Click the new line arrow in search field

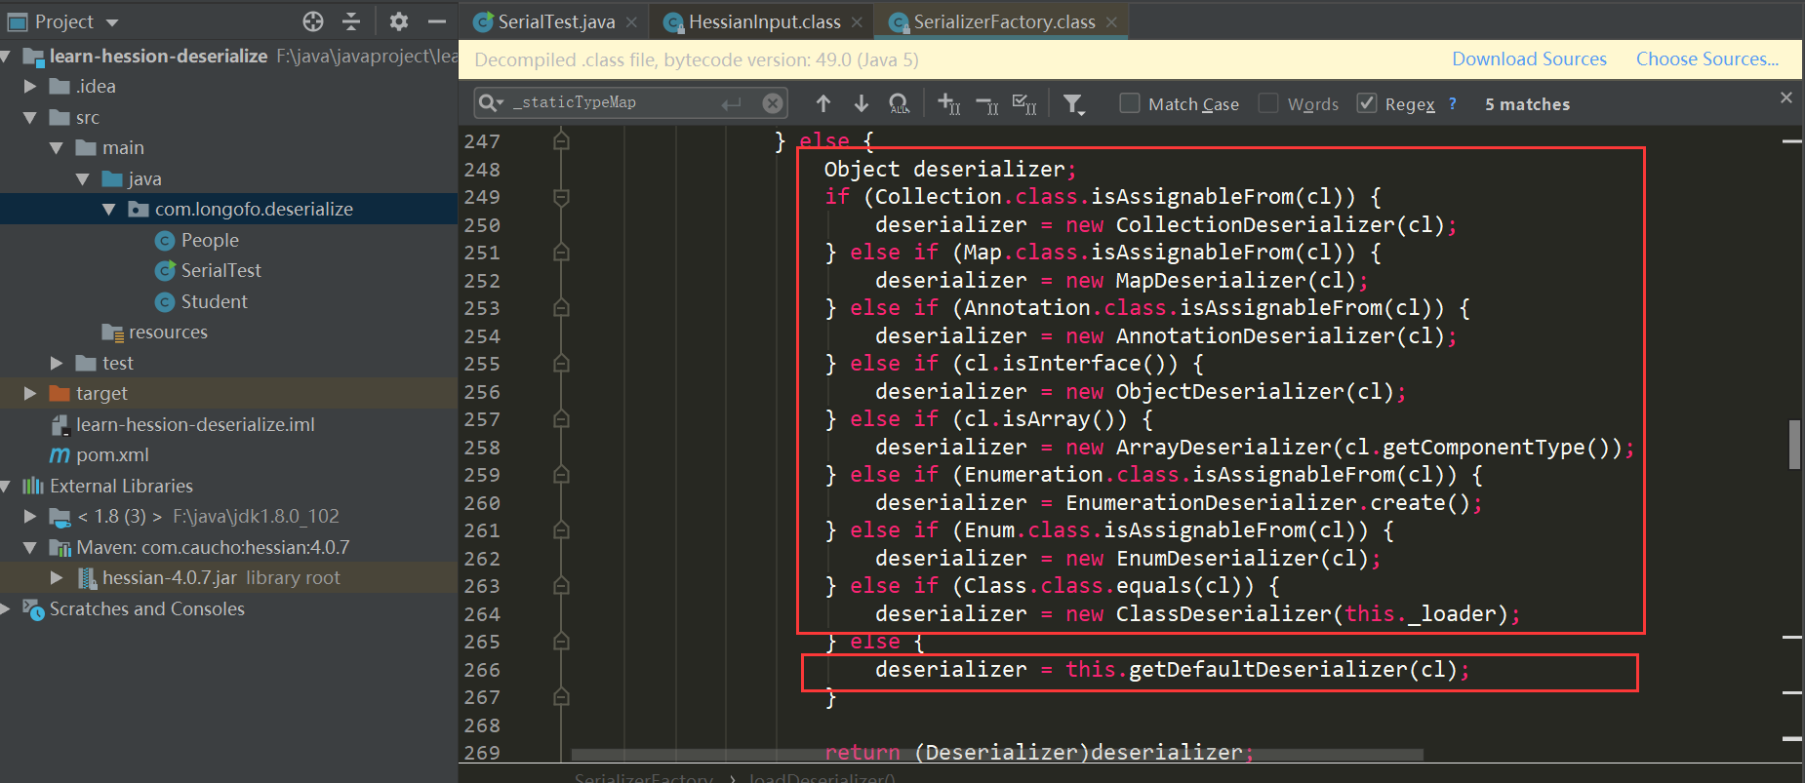click(x=732, y=103)
